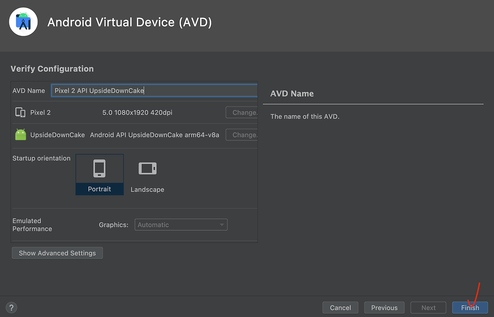
Task: Click the 'UpsideDownCake' release name text
Action: tap(58, 135)
